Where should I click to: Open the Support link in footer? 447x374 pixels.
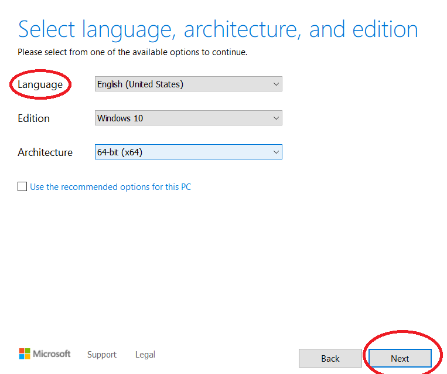(102, 355)
